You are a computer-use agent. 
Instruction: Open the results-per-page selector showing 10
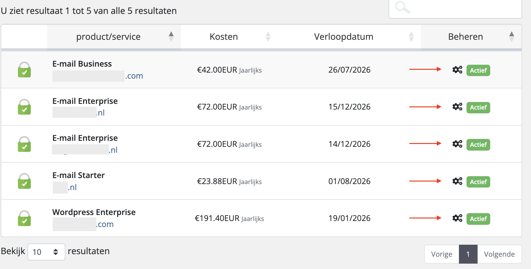pos(46,252)
